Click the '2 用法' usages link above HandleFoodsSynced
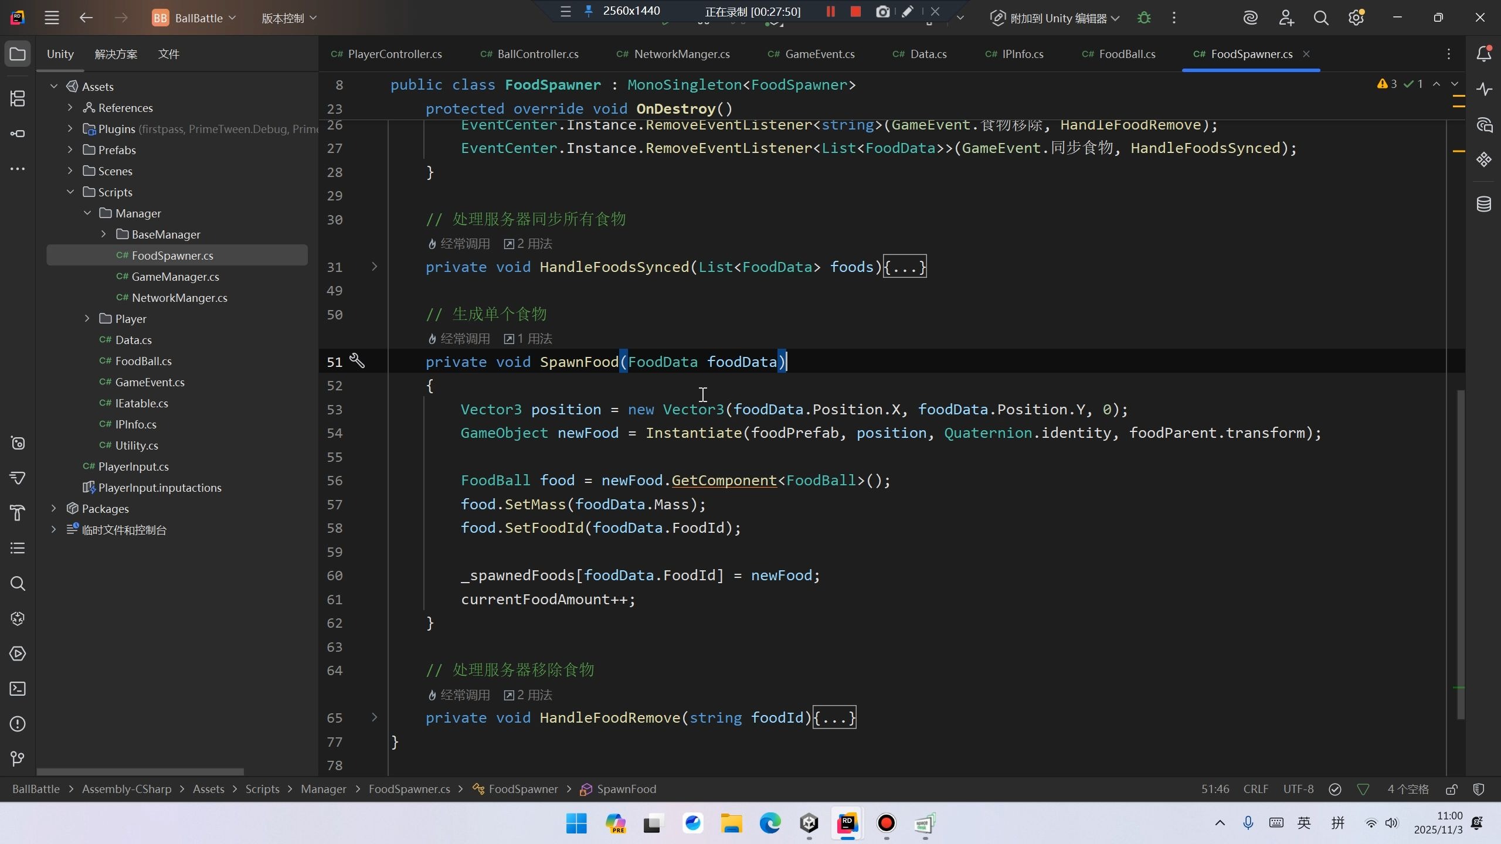Viewport: 1501px width, 844px height. (528, 244)
